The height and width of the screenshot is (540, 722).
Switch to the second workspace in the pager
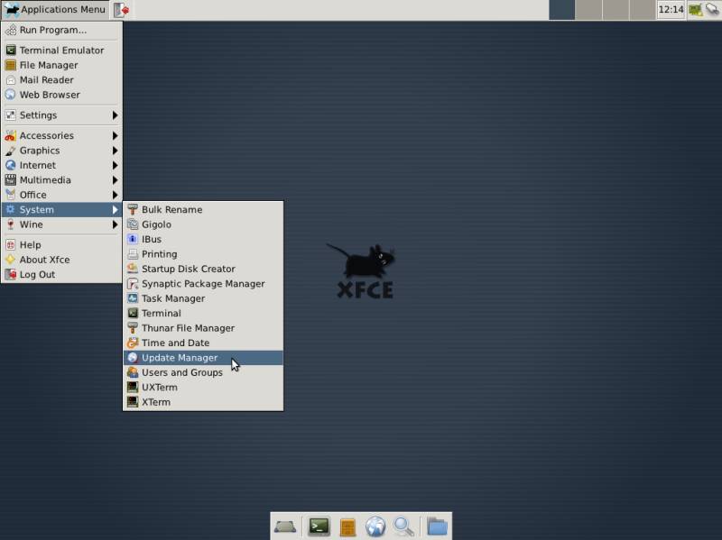588,10
